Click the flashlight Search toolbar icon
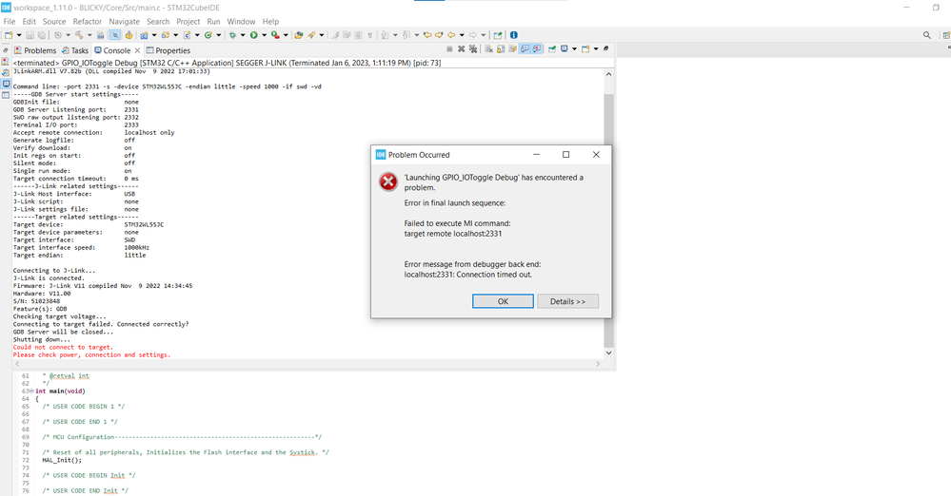 (310, 35)
